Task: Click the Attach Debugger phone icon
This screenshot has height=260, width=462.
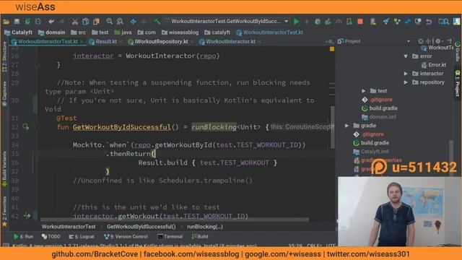Action: point(349,22)
